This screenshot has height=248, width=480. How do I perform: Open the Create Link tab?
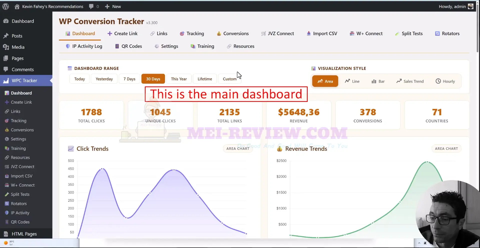123,33
